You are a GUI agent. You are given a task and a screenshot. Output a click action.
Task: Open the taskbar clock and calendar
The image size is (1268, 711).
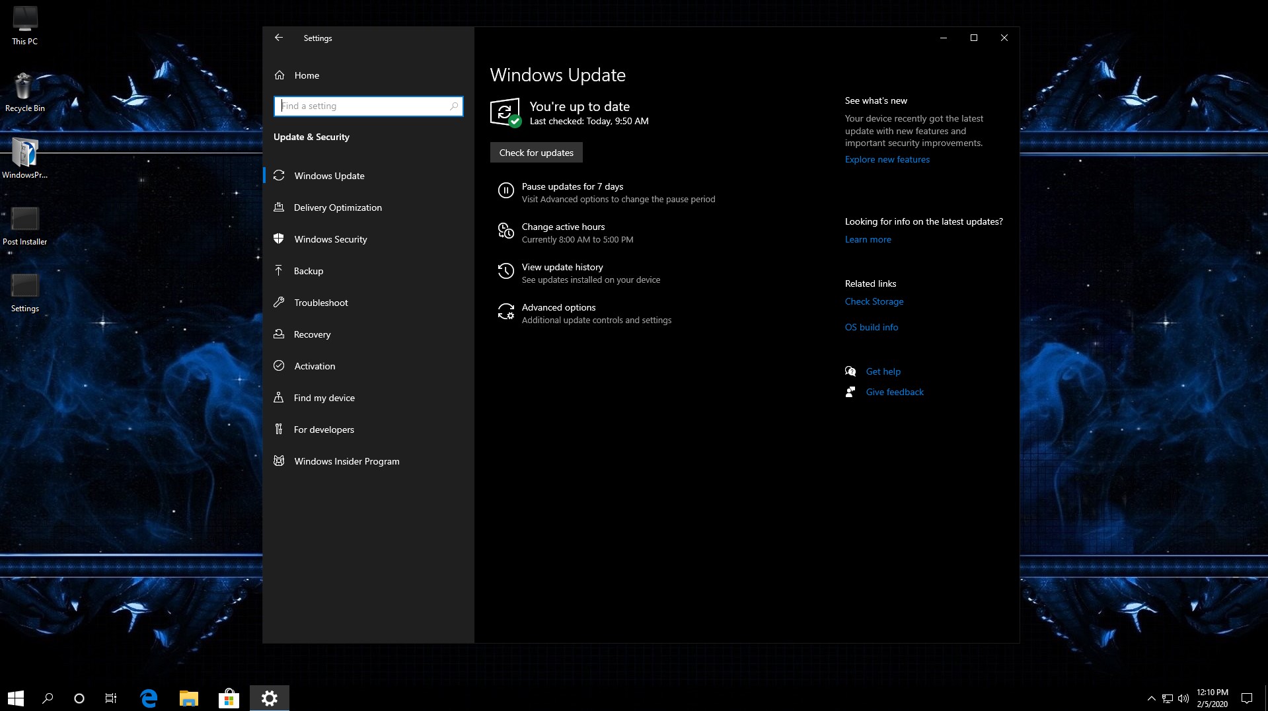(x=1212, y=698)
